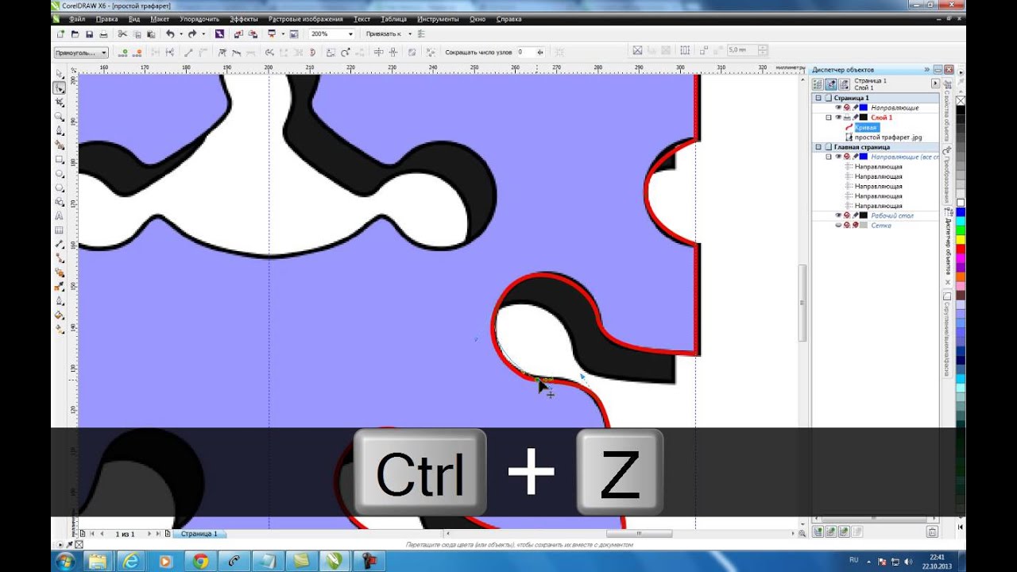This screenshot has height=572, width=1017.
Task: Pick the no-fill X swatch
Action: click(961, 100)
